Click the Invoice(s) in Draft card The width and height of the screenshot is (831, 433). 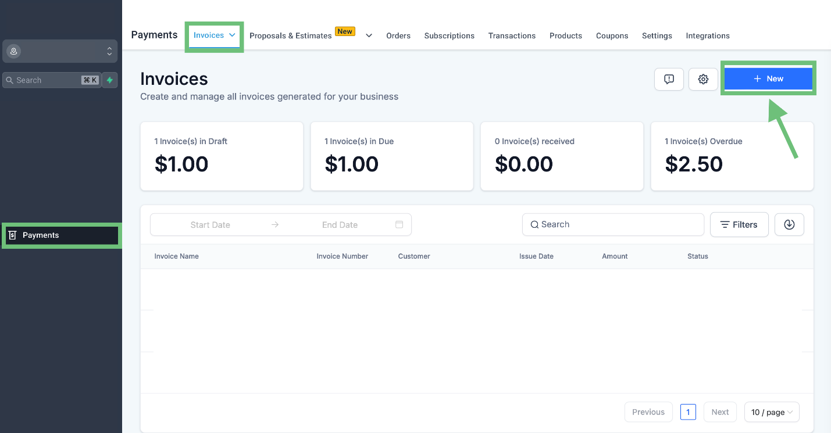[x=222, y=156]
